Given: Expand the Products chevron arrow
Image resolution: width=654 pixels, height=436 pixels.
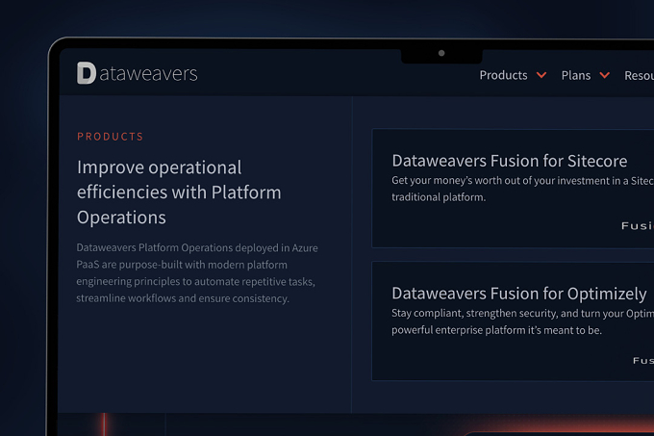Looking at the screenshot, I should pos(541,75).
